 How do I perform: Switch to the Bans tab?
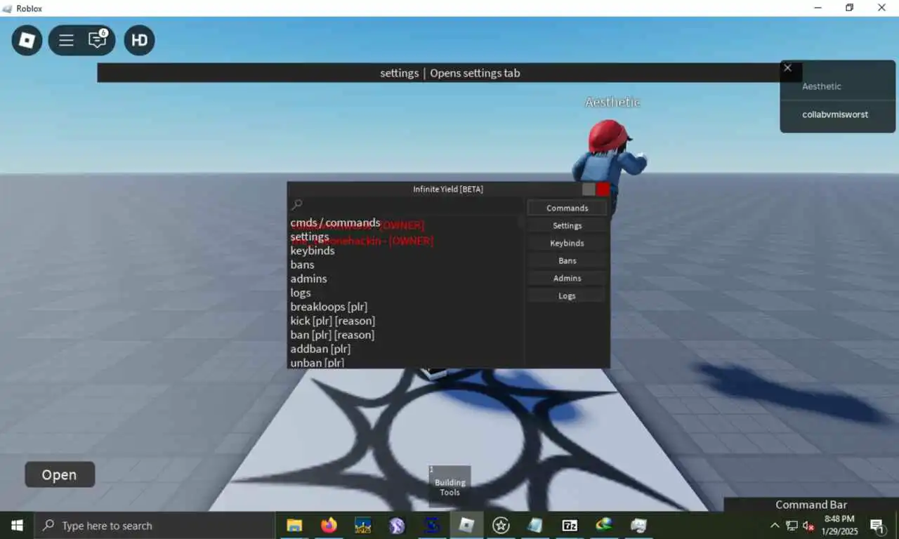tap(567, 260)
